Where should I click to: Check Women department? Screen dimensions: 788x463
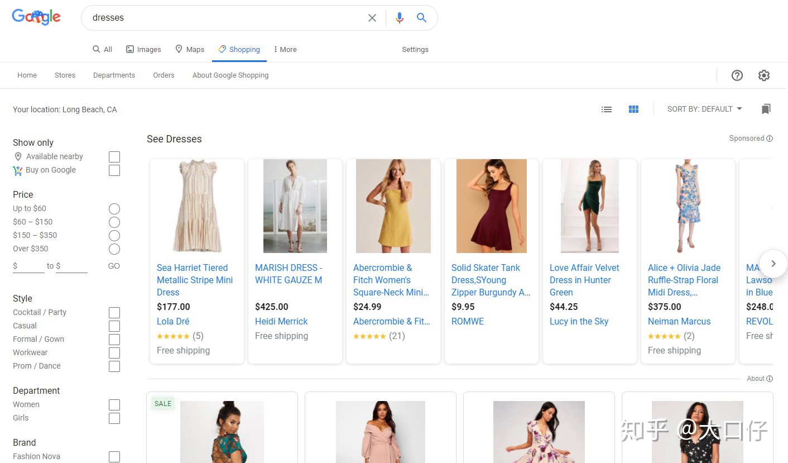point(114,405)
